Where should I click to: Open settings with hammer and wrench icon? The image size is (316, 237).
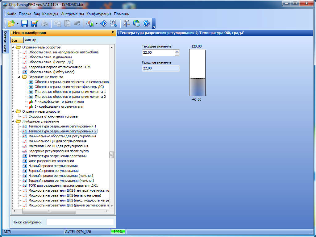coord(127,23)
